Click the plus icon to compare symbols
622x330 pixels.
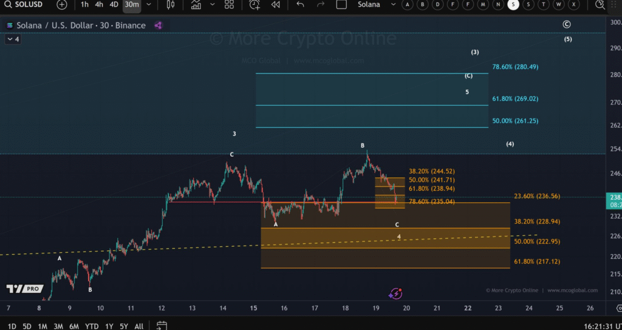tap(62, 4)
